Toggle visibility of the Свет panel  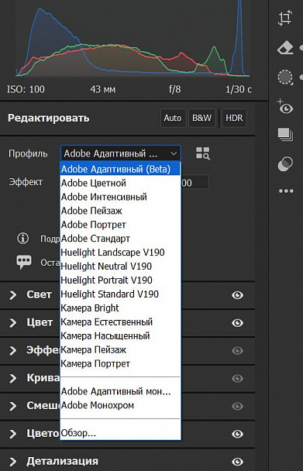(x=237, y=295)
